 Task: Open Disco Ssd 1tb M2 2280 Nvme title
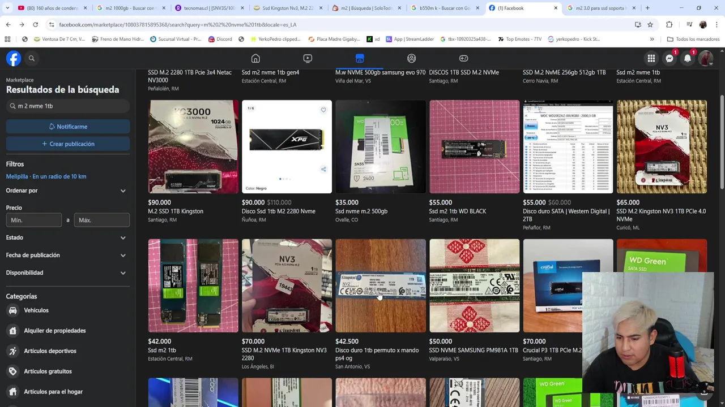(x=279, y=211)
